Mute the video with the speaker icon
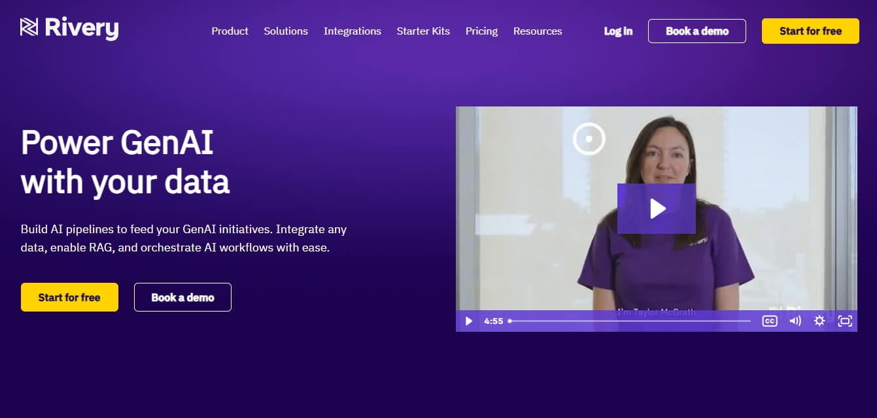The width and height of the screenshot is (877, 418). tap(795, 321)
